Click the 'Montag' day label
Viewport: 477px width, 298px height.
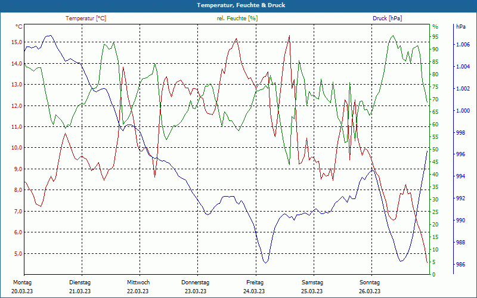click(22, 283)
